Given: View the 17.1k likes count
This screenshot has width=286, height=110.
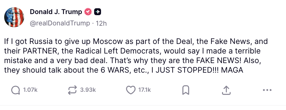Looking at the screenshot, I should point(144,90).
